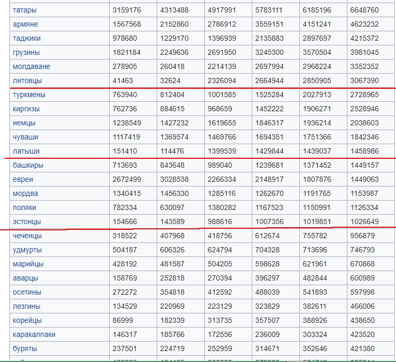Open the мордва link
The width and height of the screenshot is (396, 362).
[x=25, y=194]
